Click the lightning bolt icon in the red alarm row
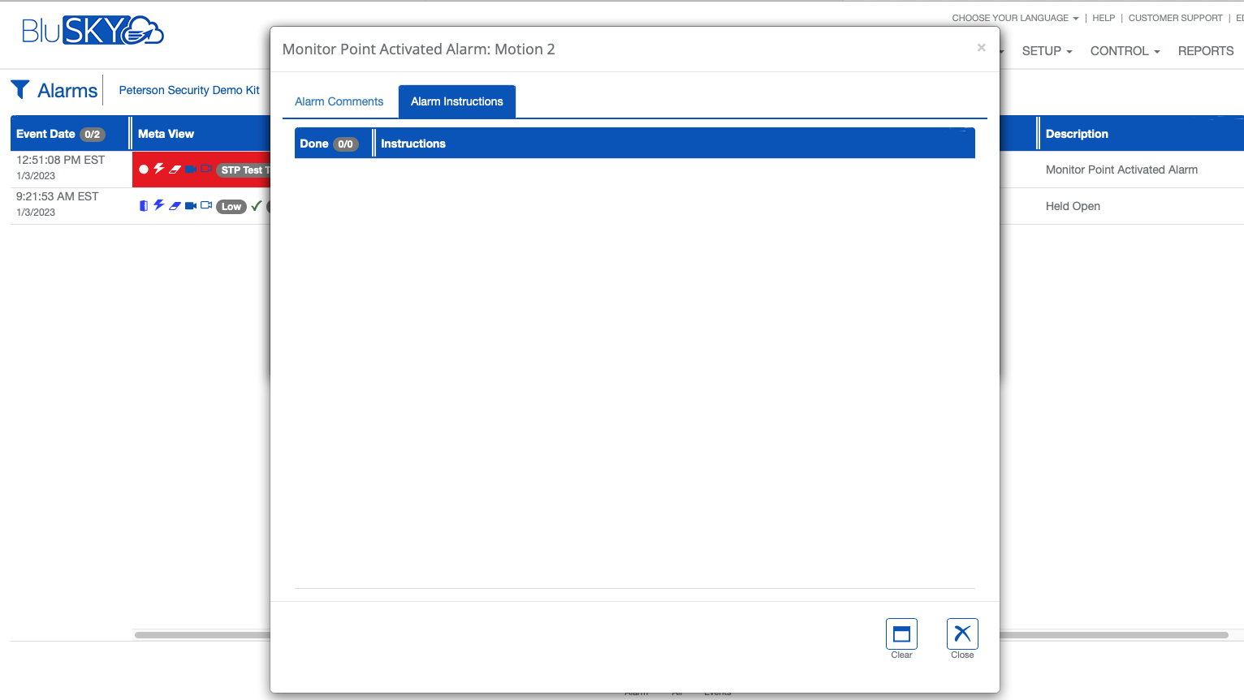Screen dimensions: 1244x700 point(159,169)
